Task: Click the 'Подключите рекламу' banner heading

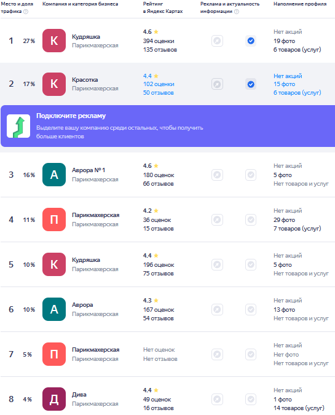Action: pos(71,116)
